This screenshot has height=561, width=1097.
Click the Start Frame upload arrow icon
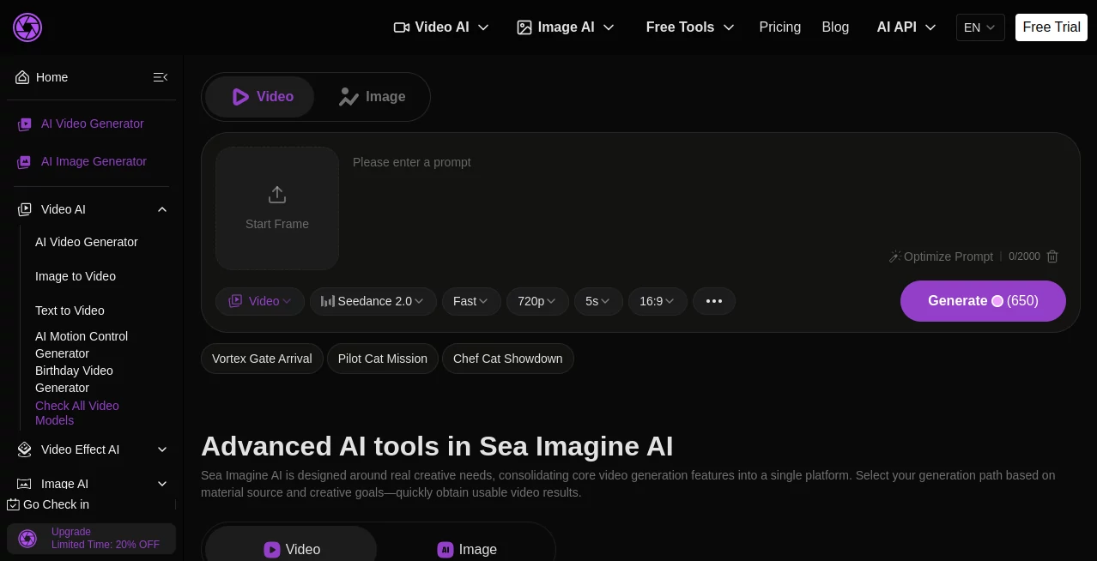click(x=277, y=195)
